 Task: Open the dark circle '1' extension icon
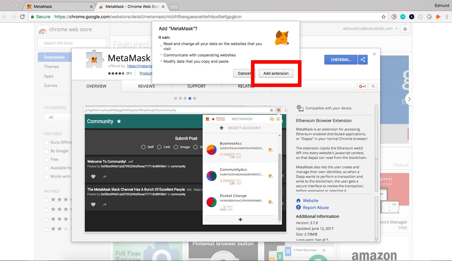(412, 17)
